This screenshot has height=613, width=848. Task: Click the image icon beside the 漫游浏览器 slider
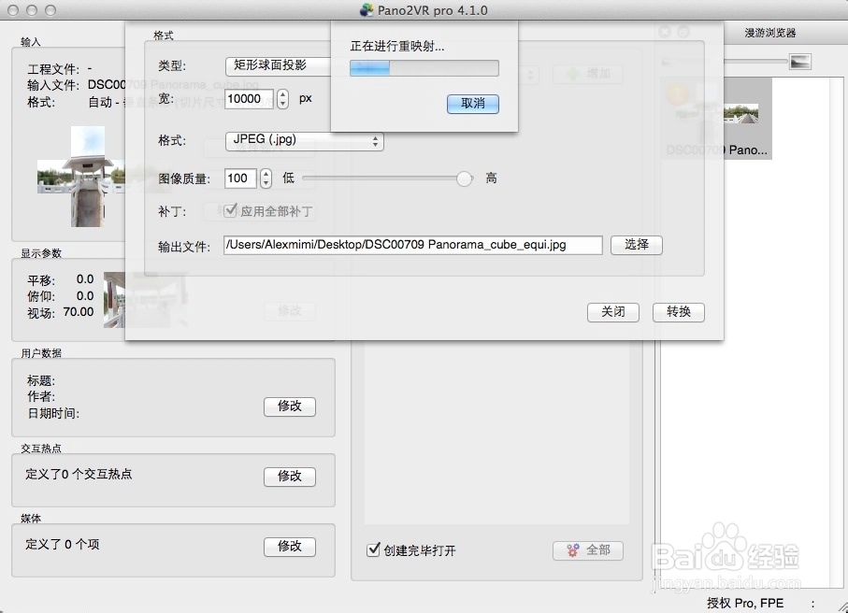point(800,61)
